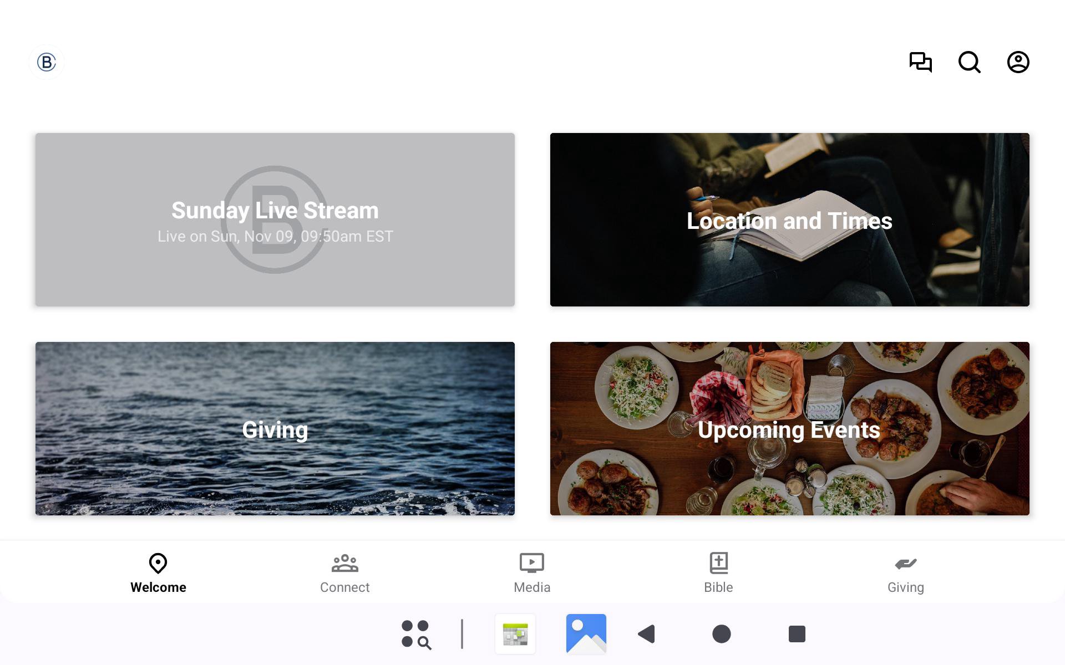Viewport: 1065px width, 665px height.
Task: Tap the church B logo
Action: pyautogui.click(x=47, y=62)
